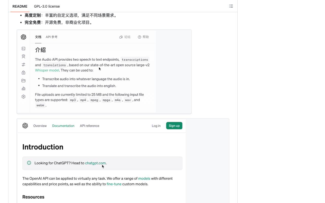Switch to the GPL-3.0 license tab

[47, 6]
